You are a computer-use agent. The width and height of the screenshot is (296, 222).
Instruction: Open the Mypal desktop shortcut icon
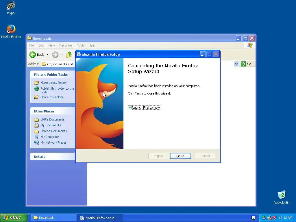pyautogui.click(x=11, y=5)
